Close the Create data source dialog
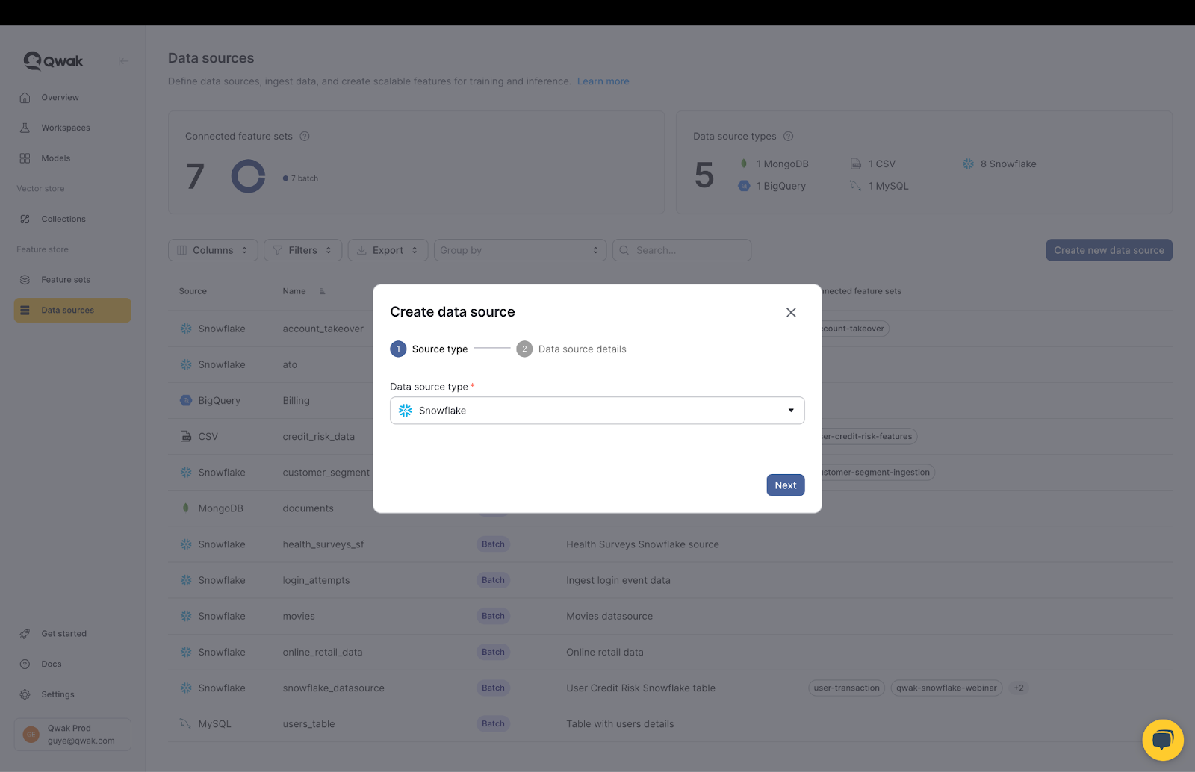The image size is (1195, 772). point(791,312)
